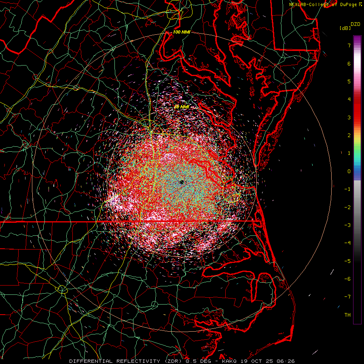The width and height of the screenshot is (364, 364).
Task: Click the 6 value on the color scale
Action: click(x=349, y=63)
